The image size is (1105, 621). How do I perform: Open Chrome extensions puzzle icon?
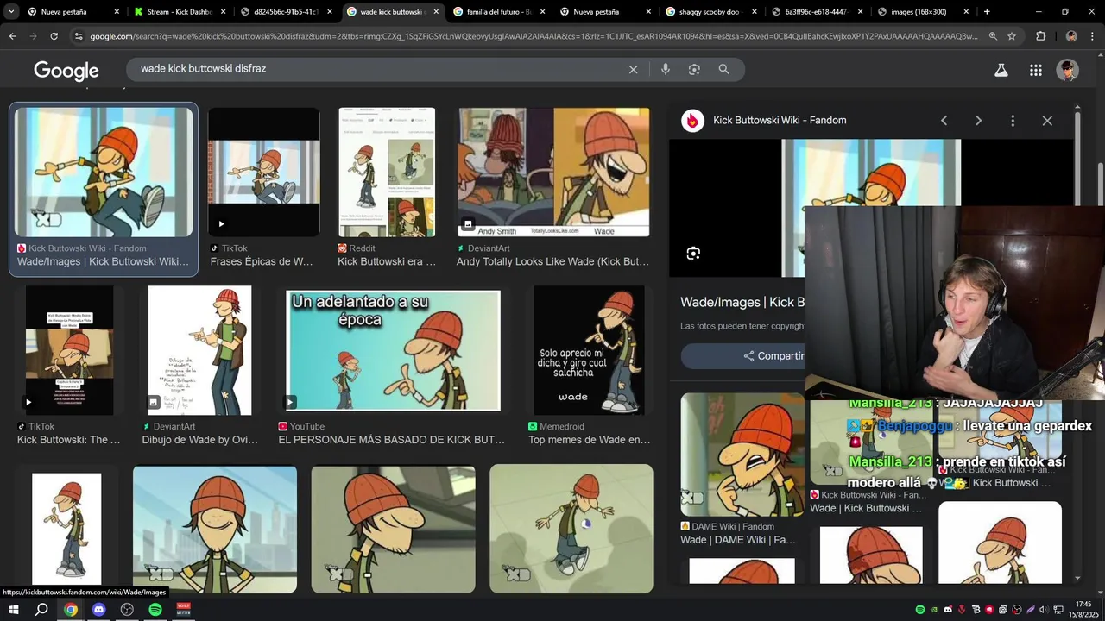(1041, 36)
